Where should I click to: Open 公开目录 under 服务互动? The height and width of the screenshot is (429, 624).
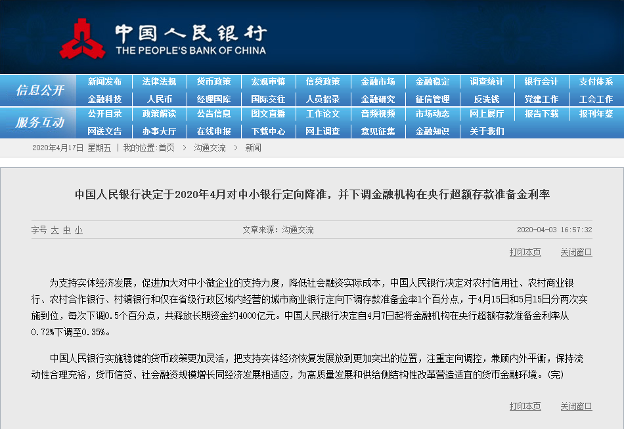click(104, 113)
